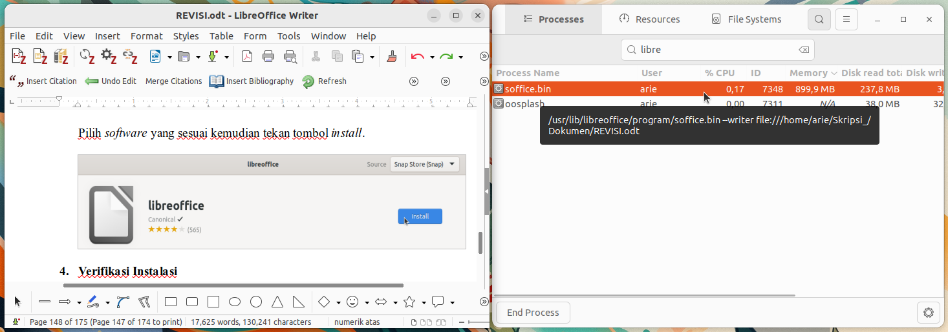948x332 pixels.
Task: Open the File menu in Writer
Action: click(17, 36)
